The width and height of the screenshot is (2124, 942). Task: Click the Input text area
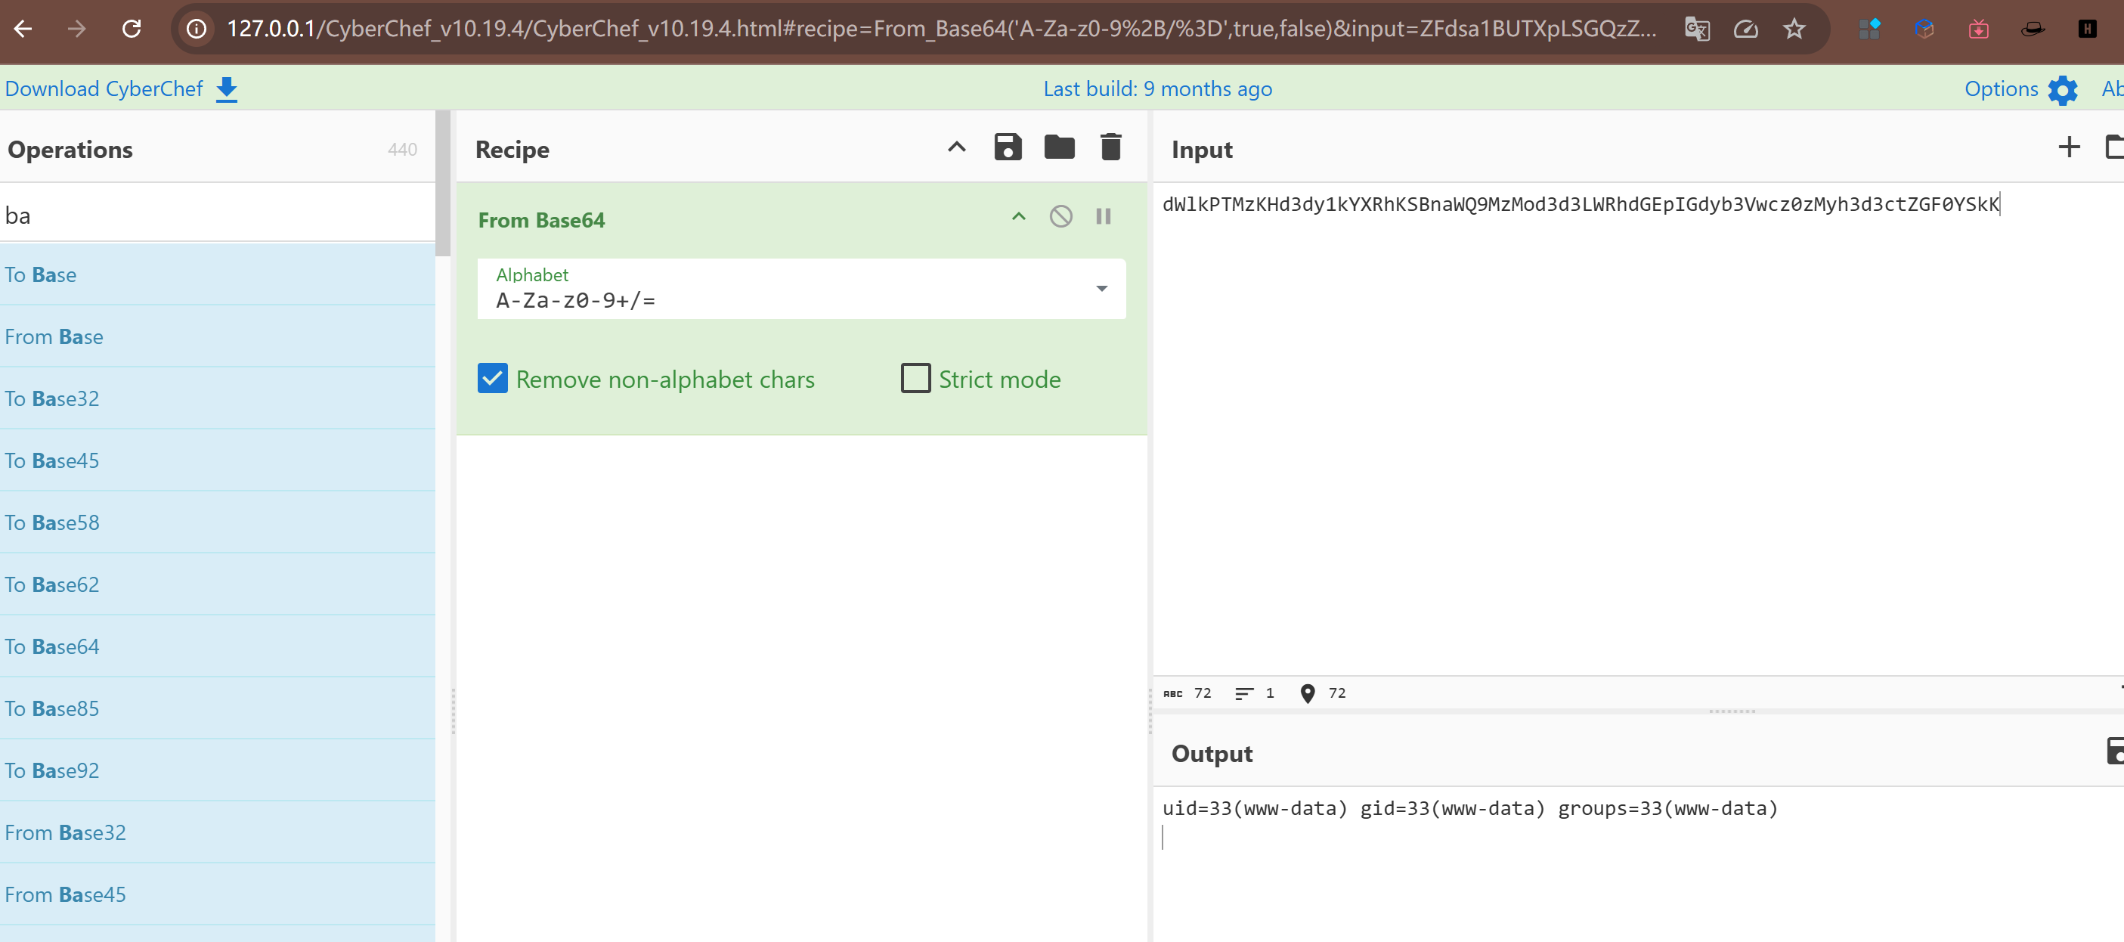tap(1637, 429)
